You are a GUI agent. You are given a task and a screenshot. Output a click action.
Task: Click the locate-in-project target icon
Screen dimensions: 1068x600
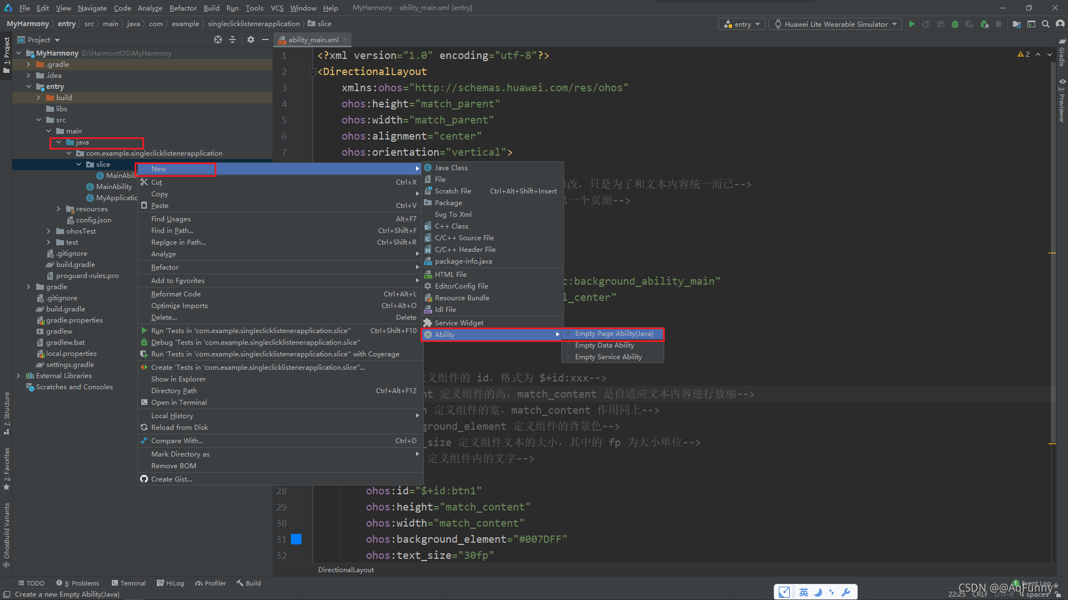coord(218,39)
